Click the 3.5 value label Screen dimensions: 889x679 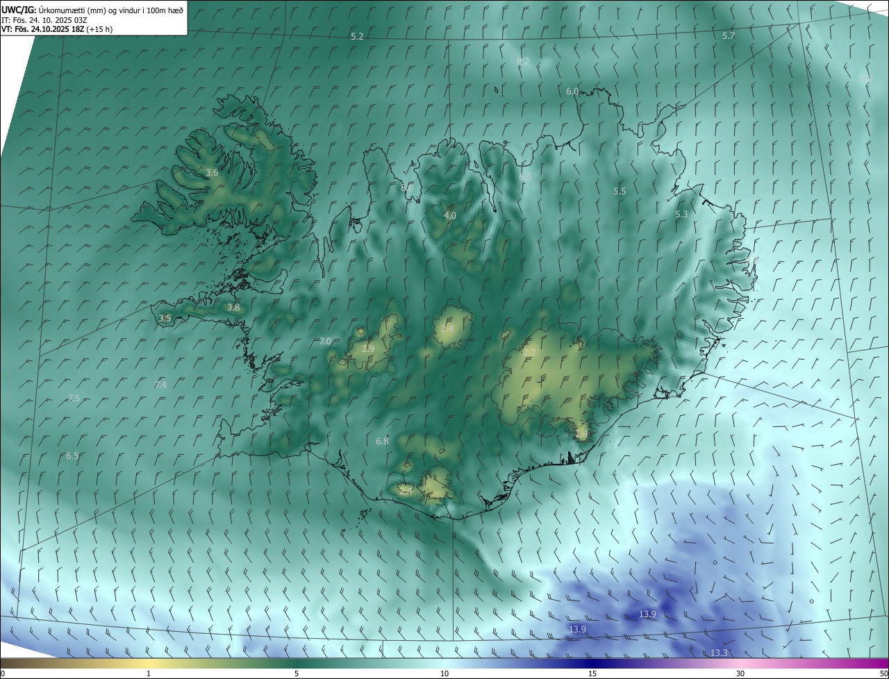coord(165,318)
